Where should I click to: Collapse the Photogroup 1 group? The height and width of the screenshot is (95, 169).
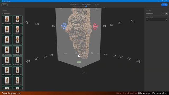click(x=3, y=13)
